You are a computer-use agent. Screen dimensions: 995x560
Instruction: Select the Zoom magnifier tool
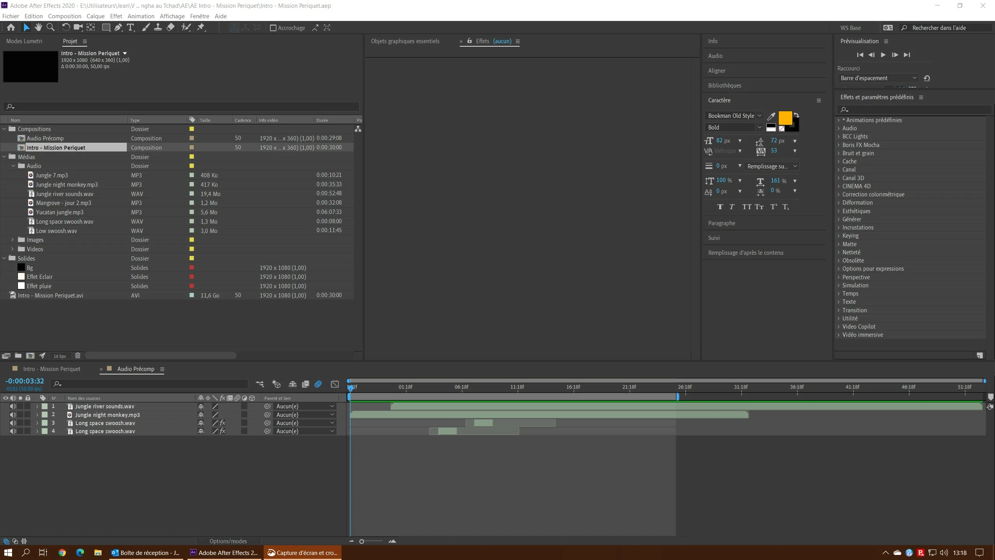pyautogui.click(x=51, y=27)
